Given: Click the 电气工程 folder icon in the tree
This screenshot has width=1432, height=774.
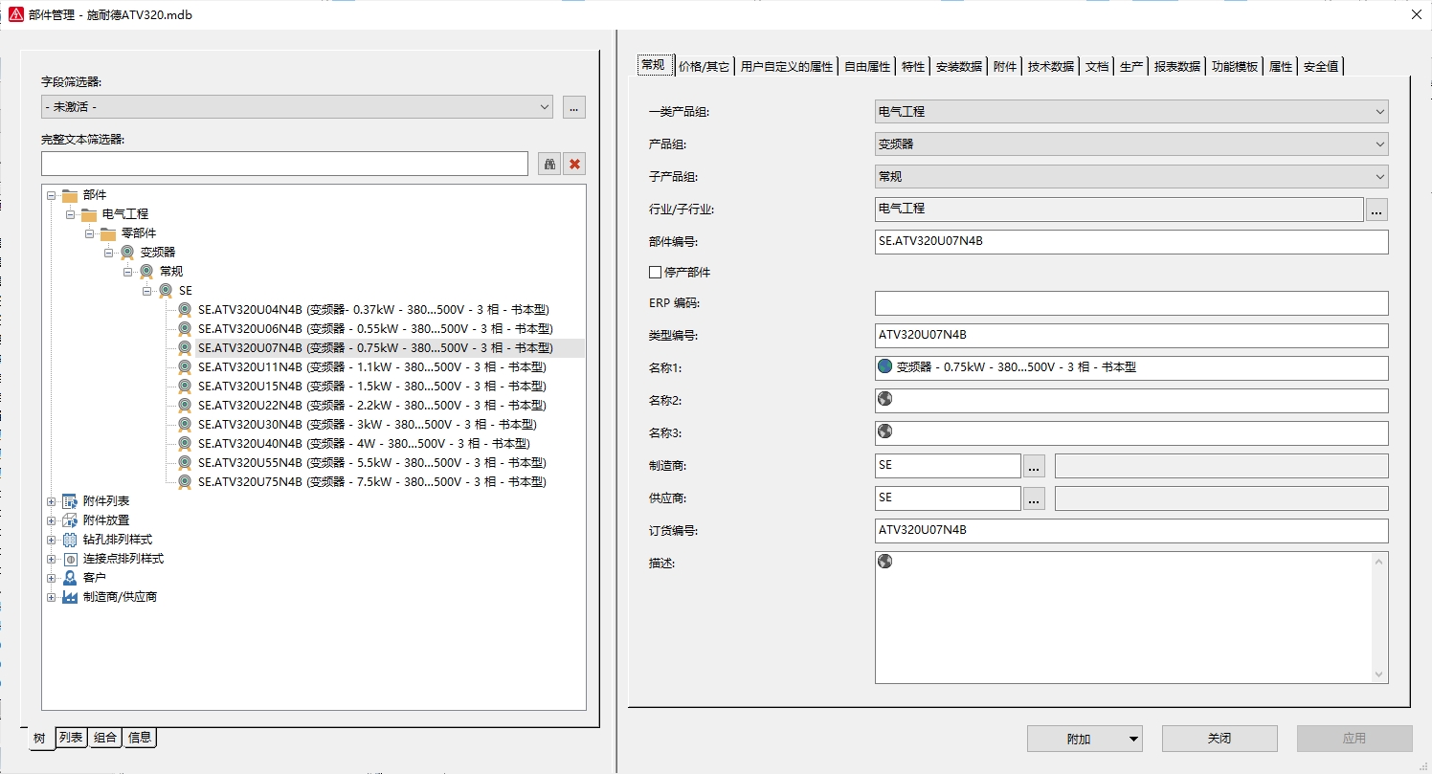Looking at the screenshot, I should tap(89, 214).
